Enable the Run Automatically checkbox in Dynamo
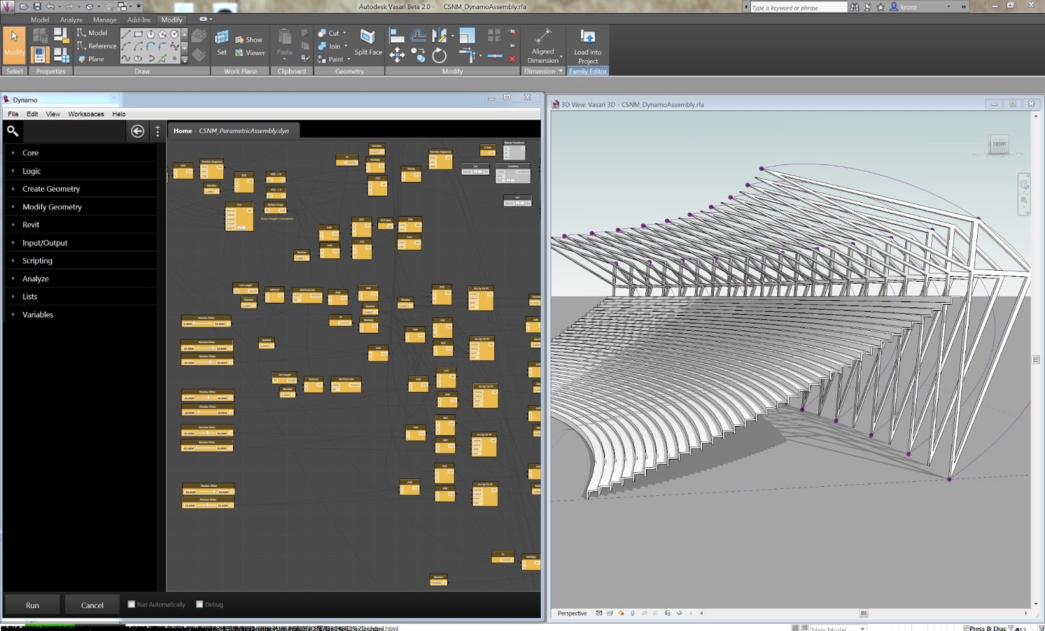 coord(132,604)
